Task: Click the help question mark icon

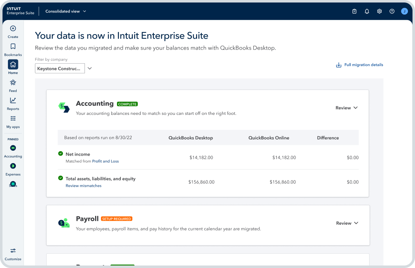Action: pyautogui.click(x=392, y=11)
